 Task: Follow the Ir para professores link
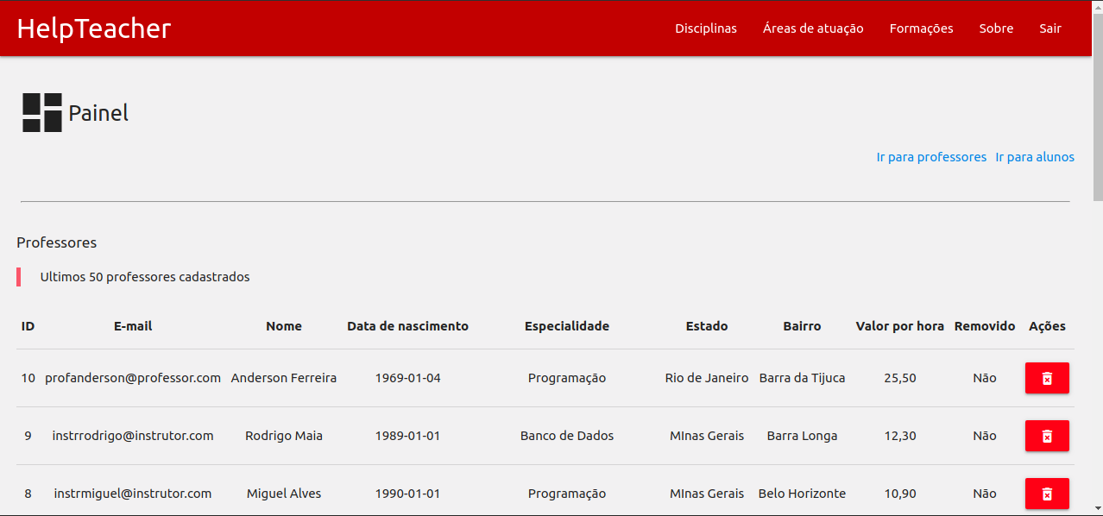click(x=931, y=157)
